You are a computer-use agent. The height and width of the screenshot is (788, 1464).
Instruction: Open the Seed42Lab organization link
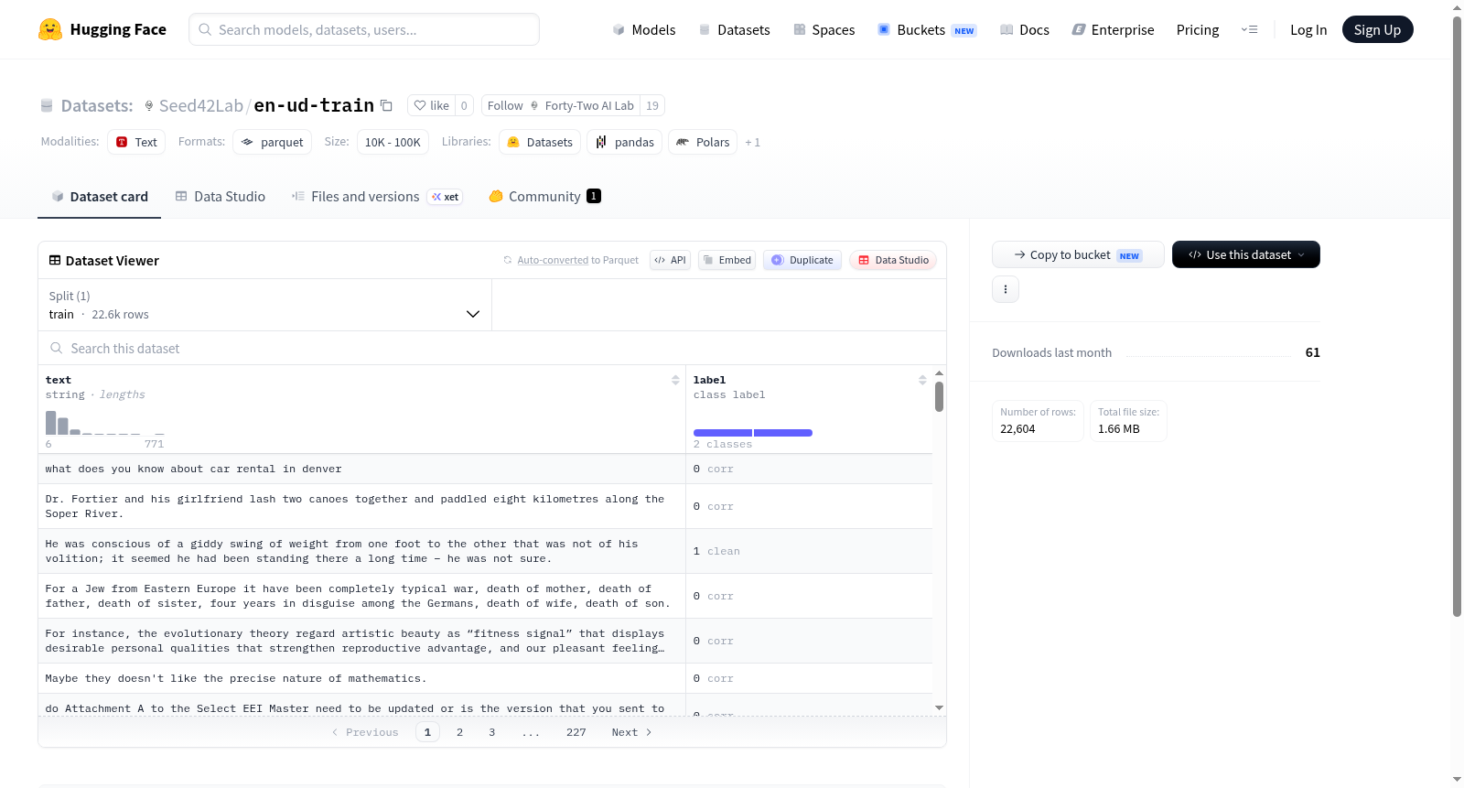201,105
